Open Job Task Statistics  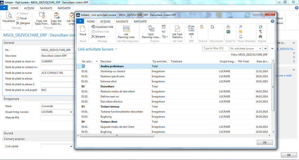click(x=177, y=32)
